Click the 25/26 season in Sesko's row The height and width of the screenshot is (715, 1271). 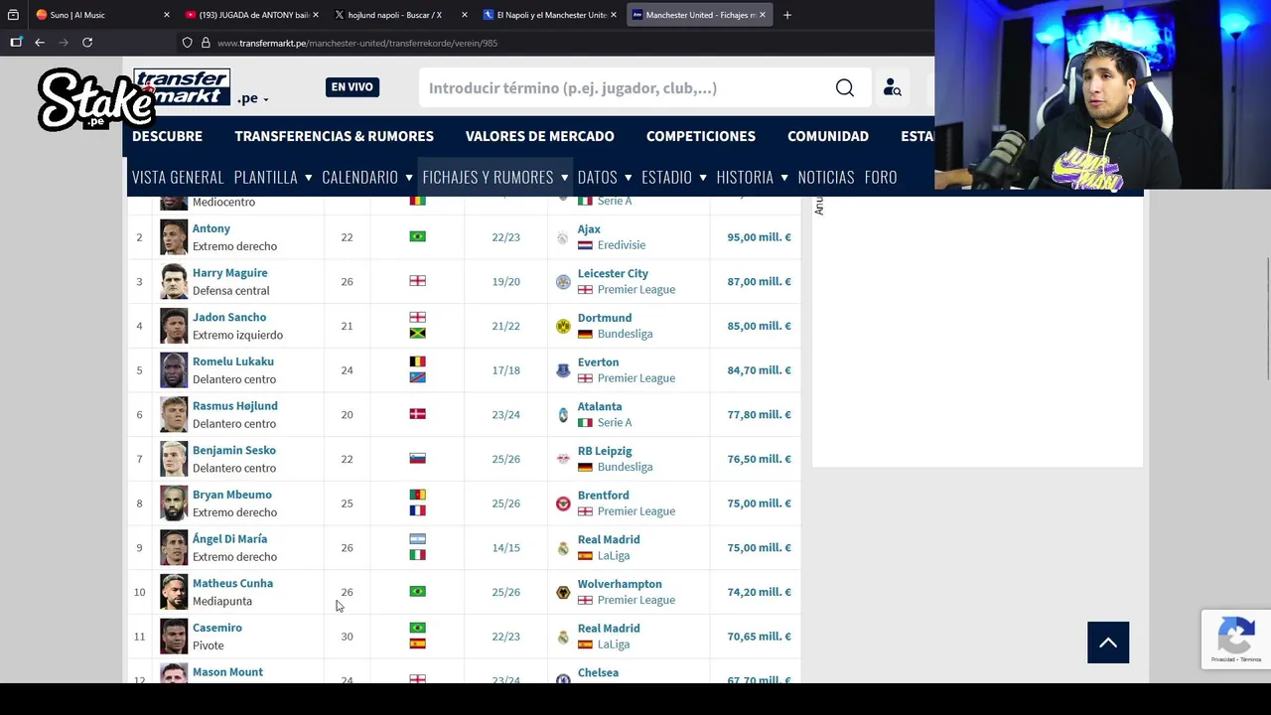pos(505,459)
